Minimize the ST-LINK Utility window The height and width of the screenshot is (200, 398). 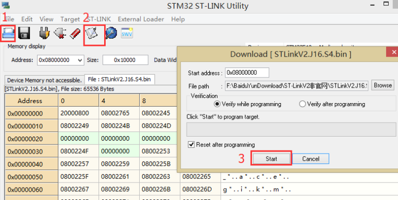tap(372, 5)
